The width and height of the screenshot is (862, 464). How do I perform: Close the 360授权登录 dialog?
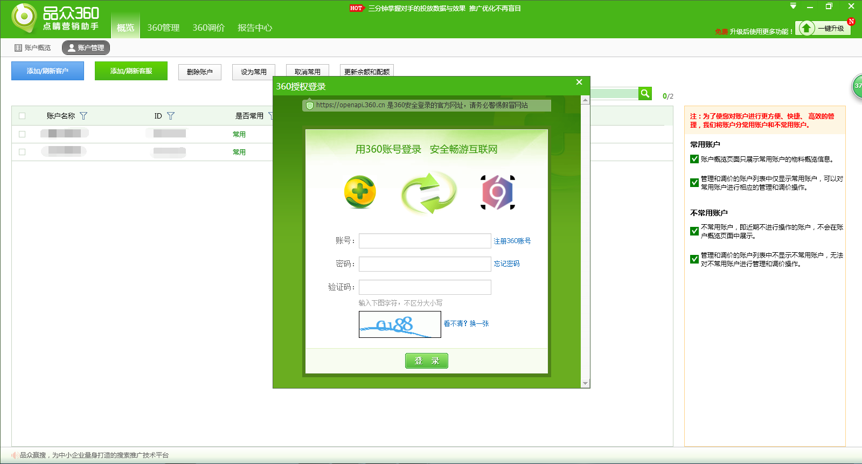579,82
